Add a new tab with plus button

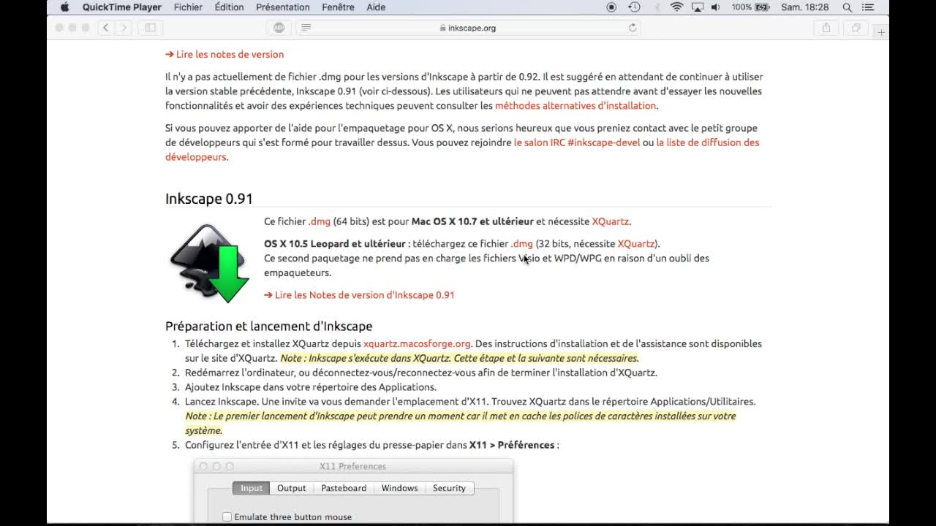(x=881, y=32)
